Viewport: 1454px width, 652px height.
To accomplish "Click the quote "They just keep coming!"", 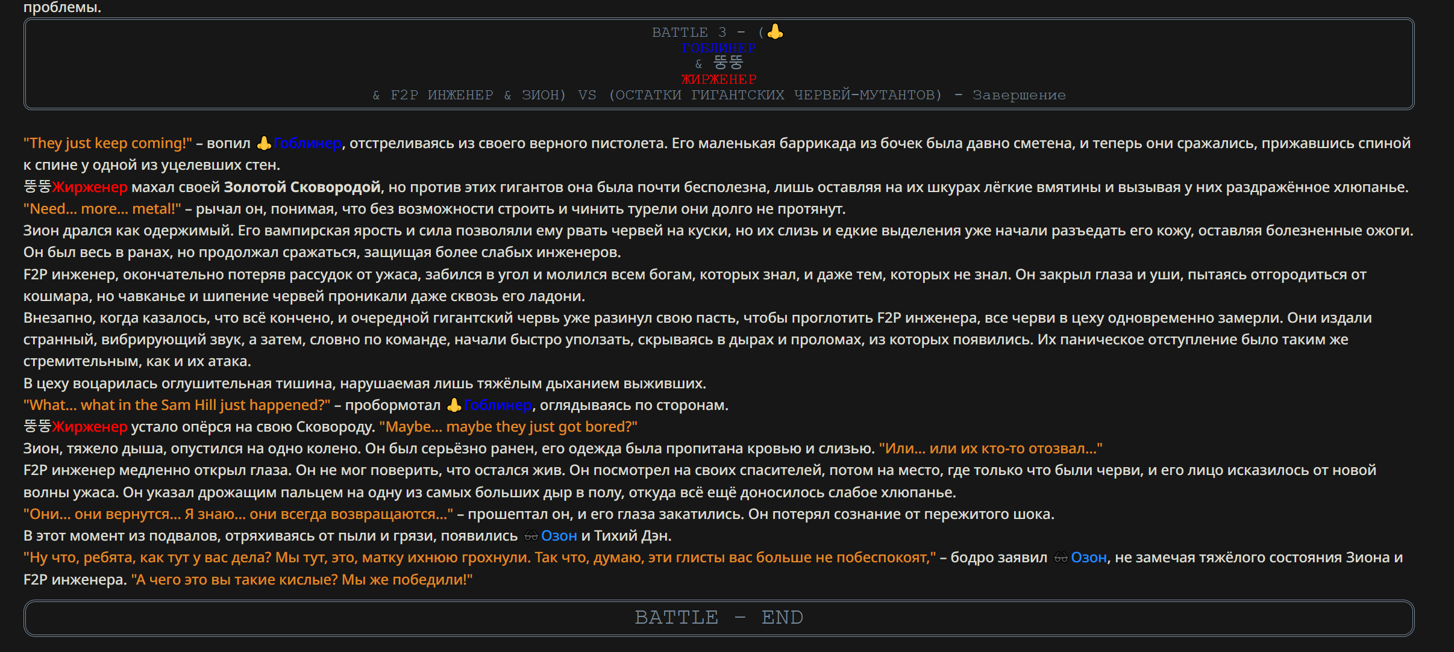I will tap(108, 143).
